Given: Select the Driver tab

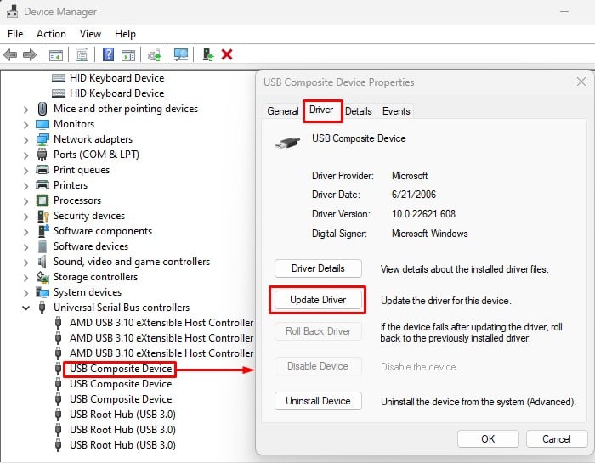Looking at the screenshot, I should (321, 110).
